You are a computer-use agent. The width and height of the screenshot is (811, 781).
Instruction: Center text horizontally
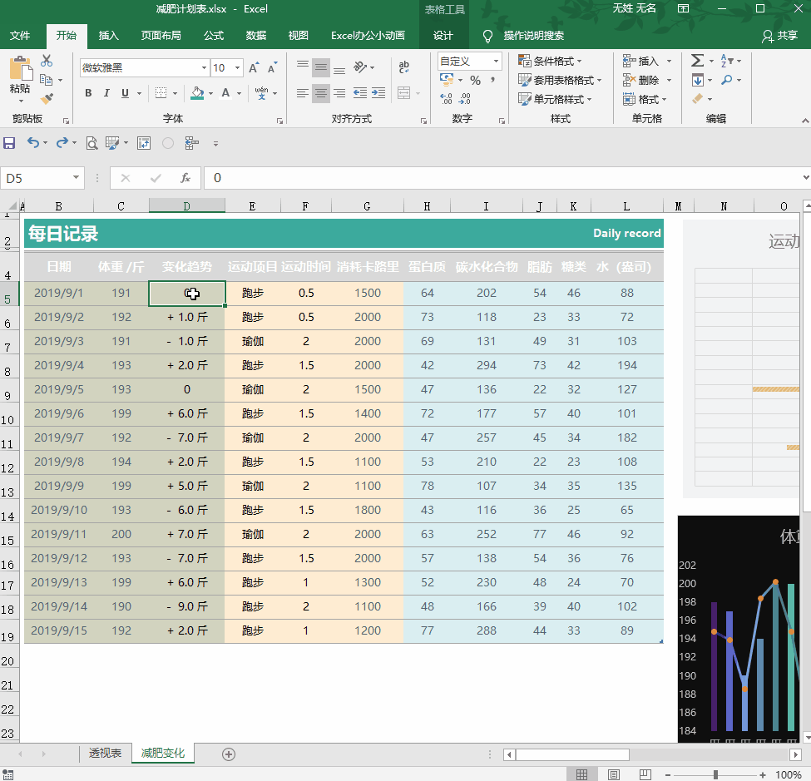[321, 93]
